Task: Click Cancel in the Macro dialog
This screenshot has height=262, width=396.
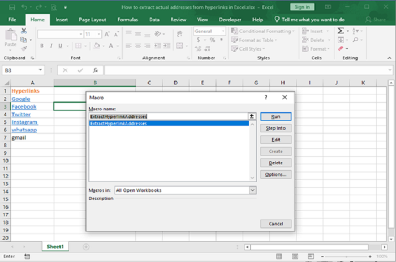Action: (276, 224)
